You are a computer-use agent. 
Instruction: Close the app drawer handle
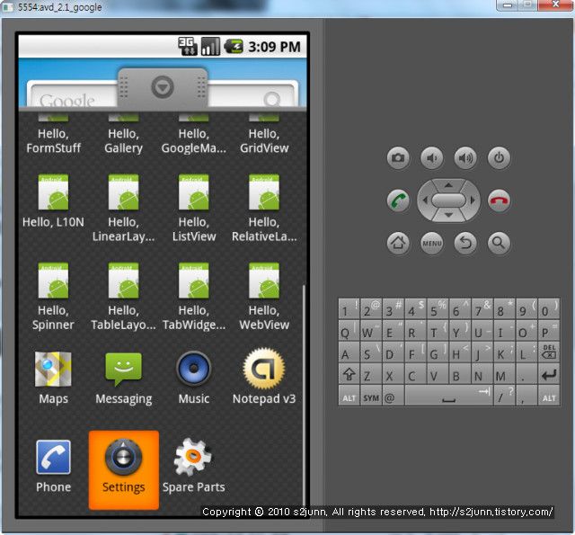tap(163, 87)
